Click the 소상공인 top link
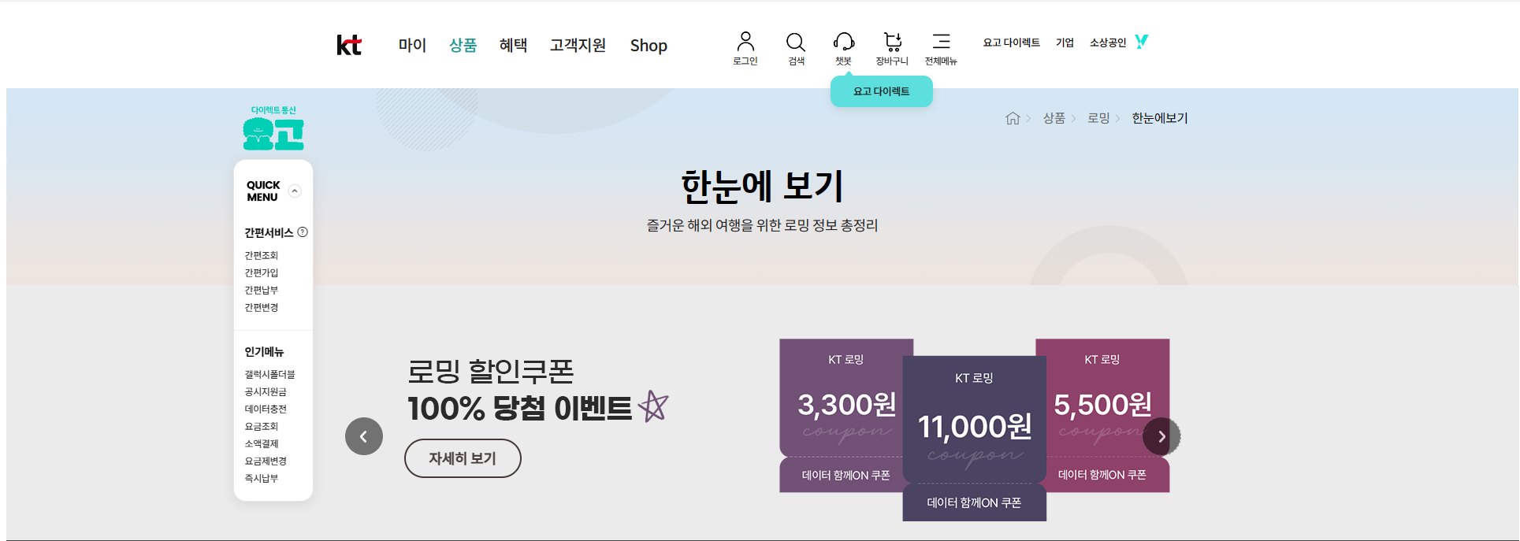 [x=1108, y=43]
